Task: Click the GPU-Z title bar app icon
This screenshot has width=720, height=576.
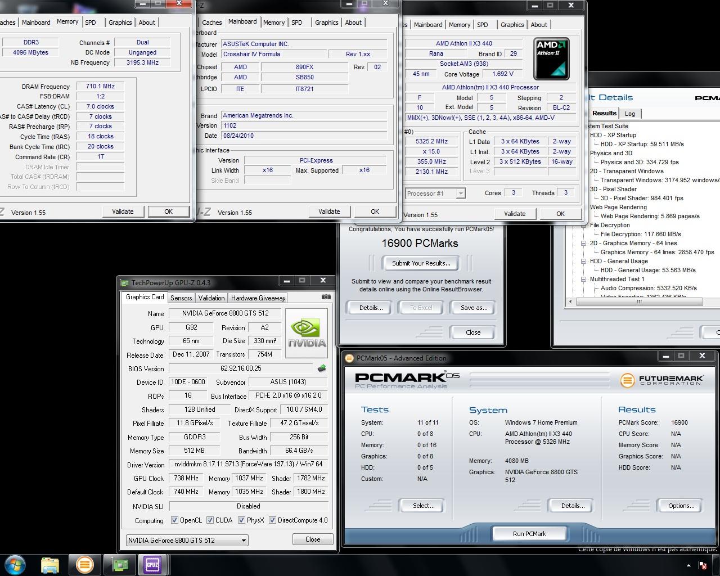Action: coord(125,282)
